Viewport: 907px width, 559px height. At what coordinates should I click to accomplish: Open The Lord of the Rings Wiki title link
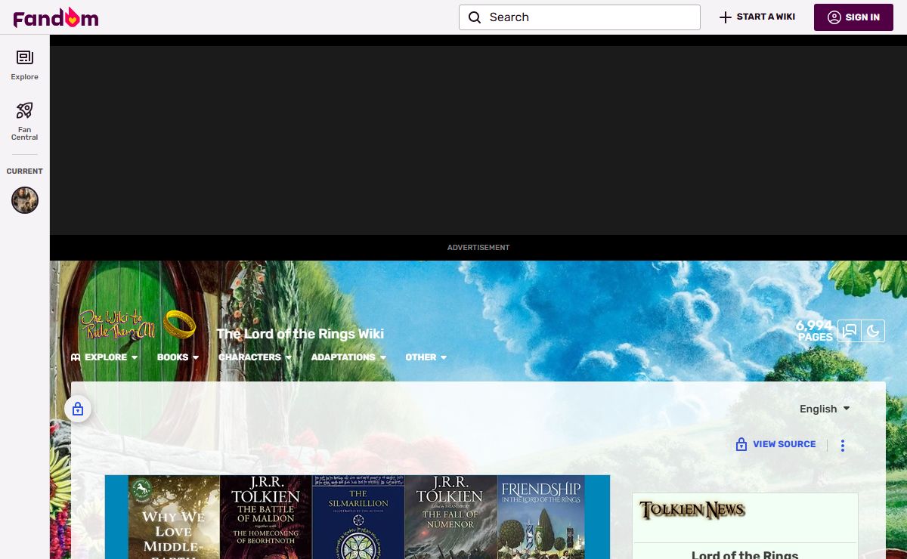300,334
